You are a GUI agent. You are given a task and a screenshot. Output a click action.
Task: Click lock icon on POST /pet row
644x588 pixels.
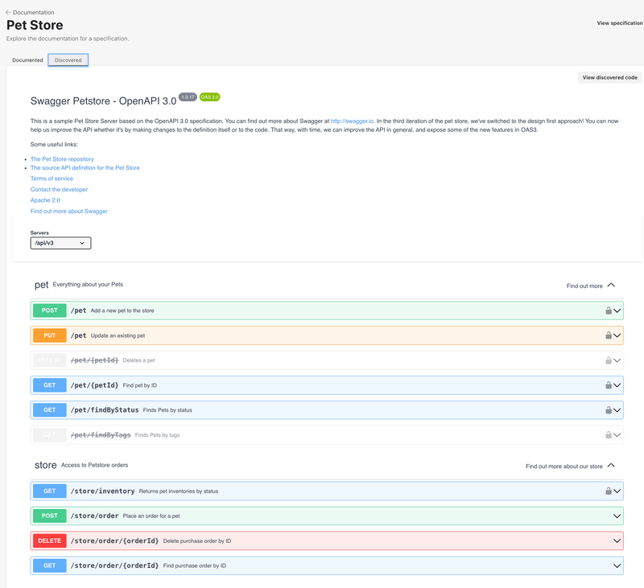[609, 310]
